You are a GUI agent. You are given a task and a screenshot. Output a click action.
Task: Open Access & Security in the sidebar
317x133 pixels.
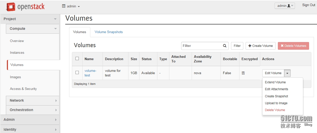pos(23,89)
